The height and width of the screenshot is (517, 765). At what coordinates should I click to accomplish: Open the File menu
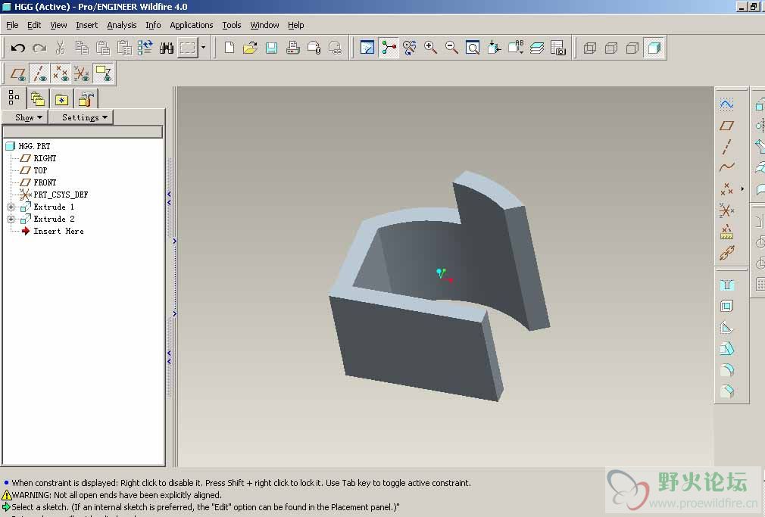pos(12,25)
